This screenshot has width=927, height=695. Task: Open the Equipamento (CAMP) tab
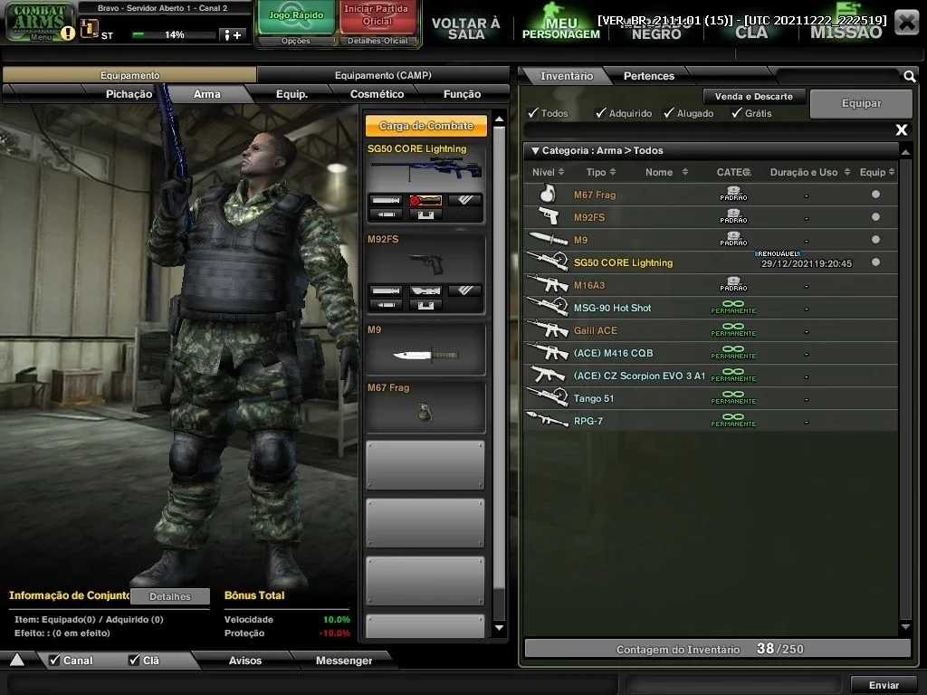pyautogui.click(x=383, y=75)
